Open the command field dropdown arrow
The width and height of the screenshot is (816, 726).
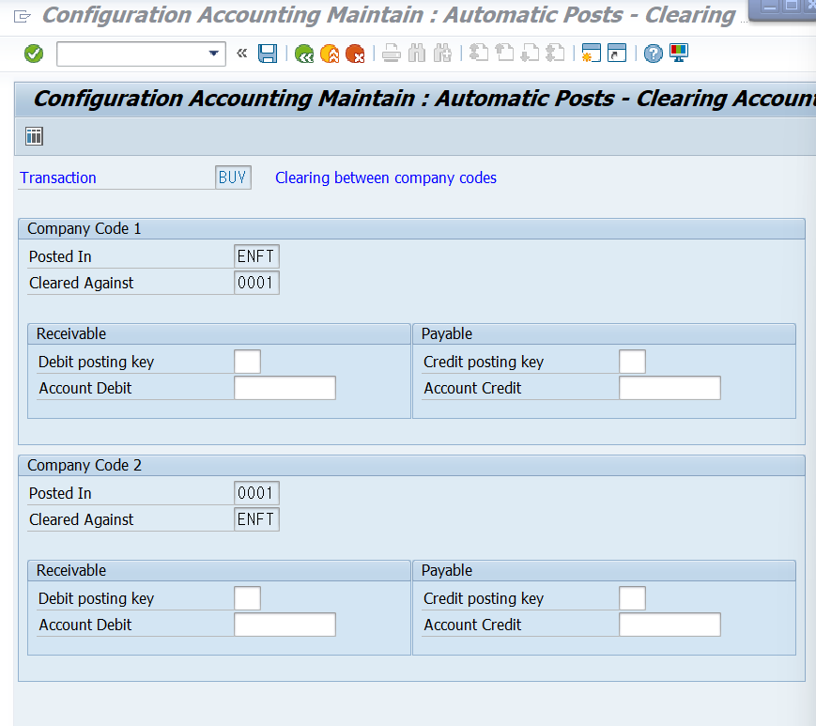click(213, 54)
